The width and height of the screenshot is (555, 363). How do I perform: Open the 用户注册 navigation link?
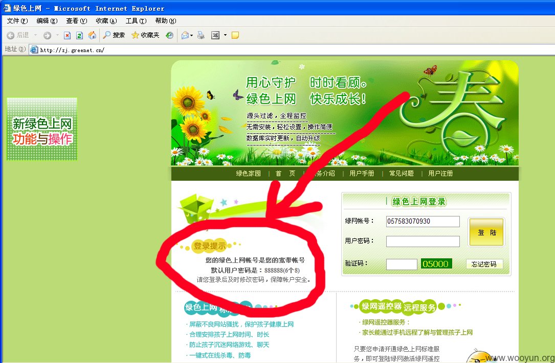coord(440,174)
